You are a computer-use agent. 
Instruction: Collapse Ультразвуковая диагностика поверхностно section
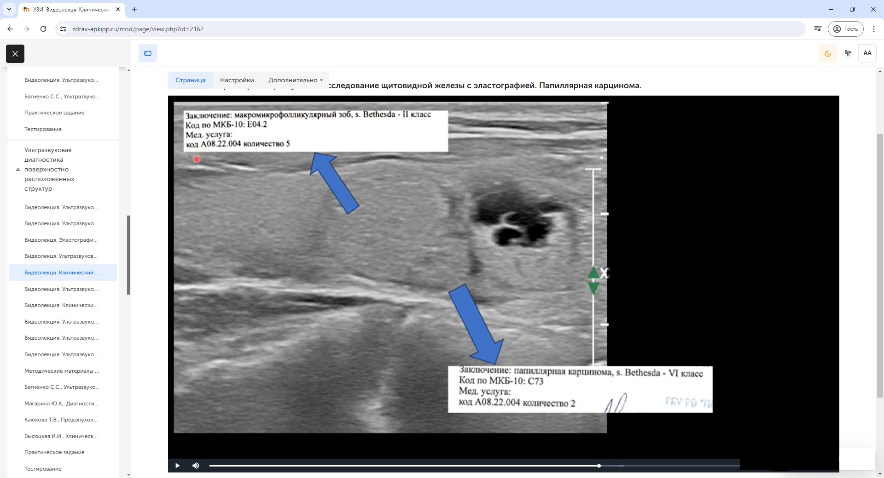coord(18,170)
